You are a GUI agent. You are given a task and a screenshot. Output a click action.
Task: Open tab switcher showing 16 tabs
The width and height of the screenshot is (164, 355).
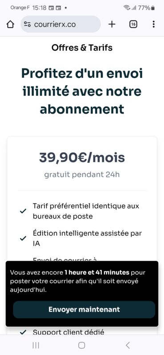[x=133, y=24]
